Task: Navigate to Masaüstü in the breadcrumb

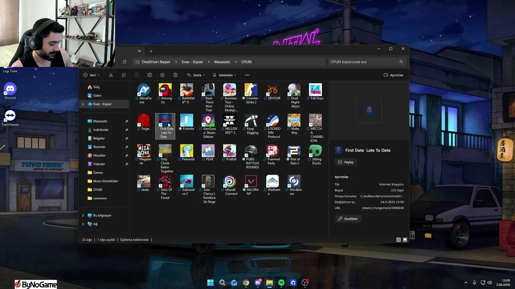Action: [x=222, y=62]
